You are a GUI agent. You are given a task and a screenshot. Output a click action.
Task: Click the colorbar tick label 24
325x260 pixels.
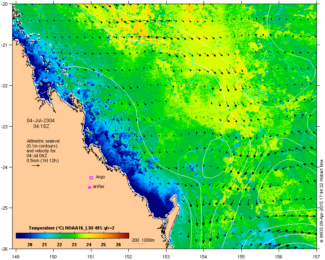tap(89, 245)
